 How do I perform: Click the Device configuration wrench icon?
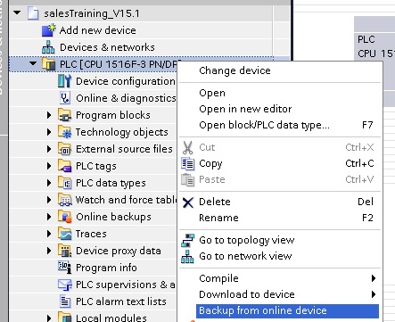65,81
